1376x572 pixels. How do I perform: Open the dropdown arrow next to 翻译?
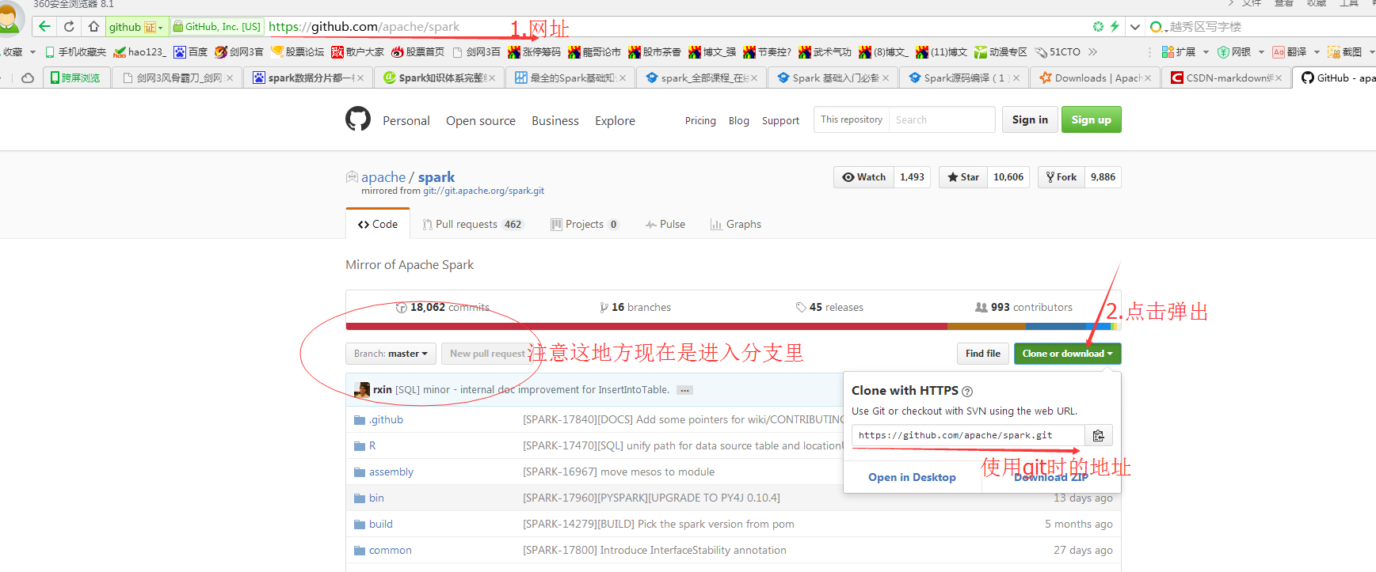point(1317,51)
